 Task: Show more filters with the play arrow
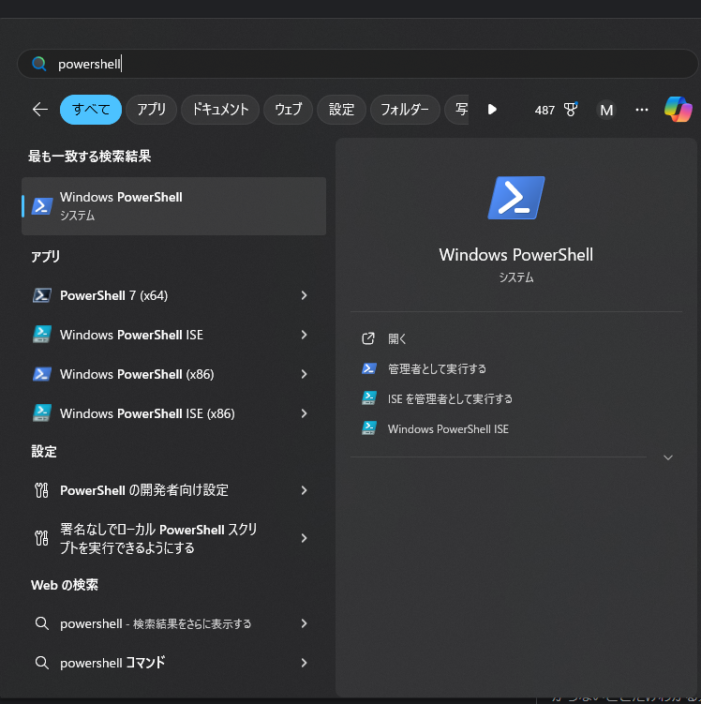[x=492, y=109]
